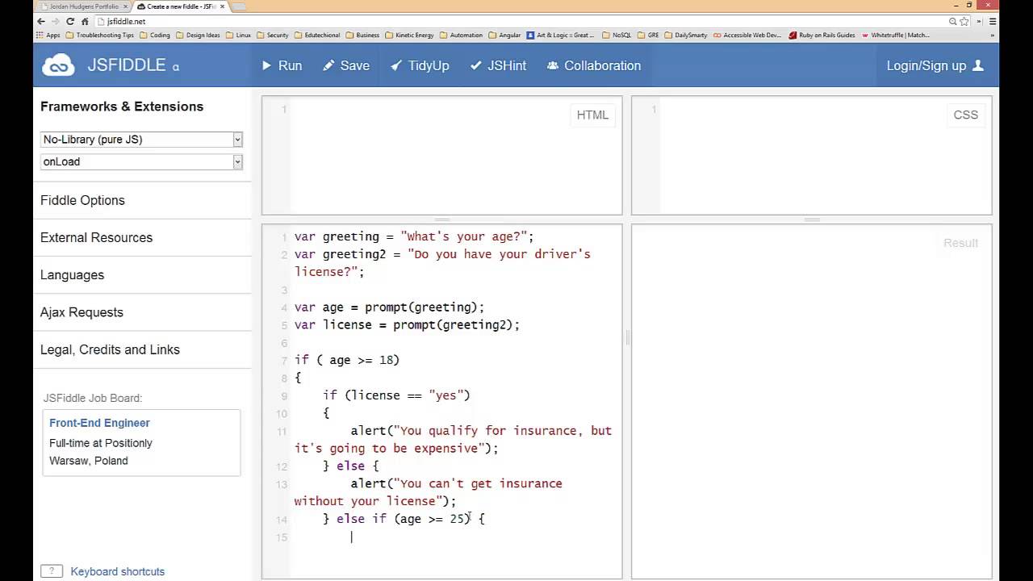Open Art & Logic bookmark
1033x581 pixels.
[x=561, y=36]
